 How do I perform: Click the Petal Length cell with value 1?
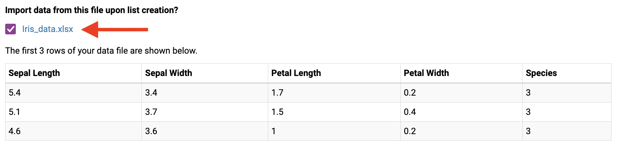click(x=274, y=131)
